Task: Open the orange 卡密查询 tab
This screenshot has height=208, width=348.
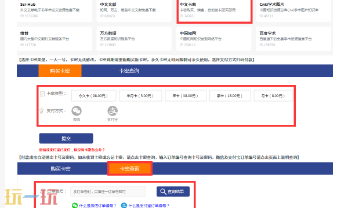Action: [x=130, y=169]
